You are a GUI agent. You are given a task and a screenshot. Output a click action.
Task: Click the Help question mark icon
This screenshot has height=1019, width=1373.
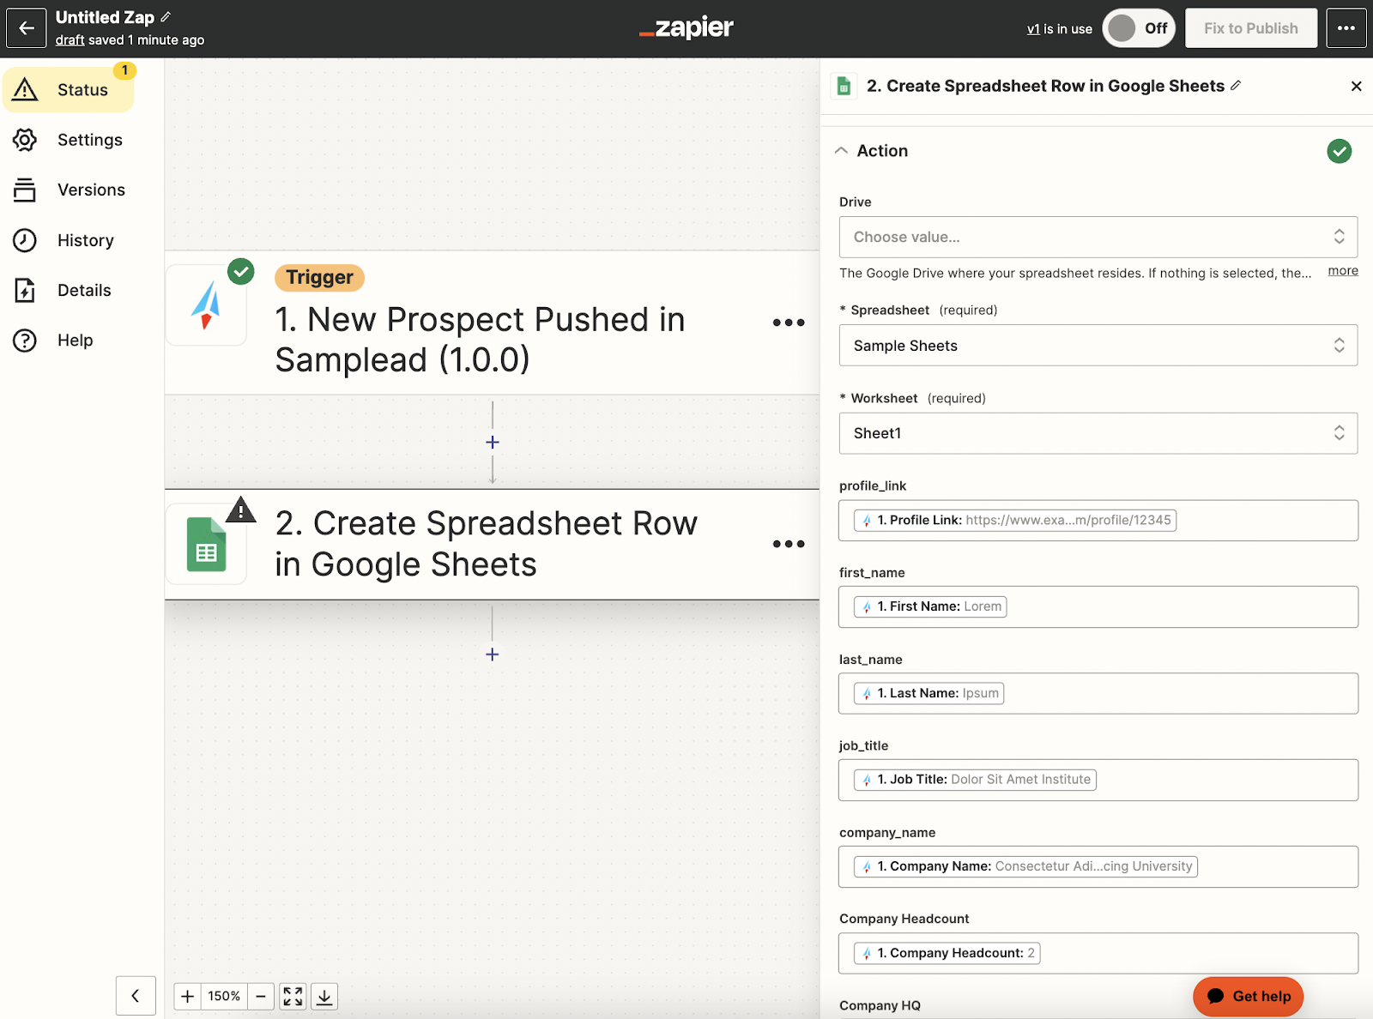coord(25,341)
